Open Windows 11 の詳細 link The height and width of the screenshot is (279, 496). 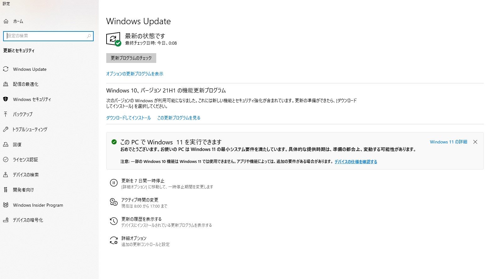(x=449, y=142)
